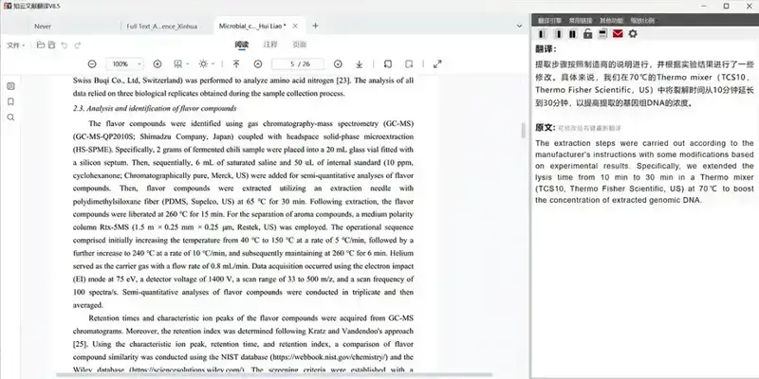Click the horizontal scrollbar at the bottom
The width and height of the screenshot is (759, 379).
coord(274,374)
